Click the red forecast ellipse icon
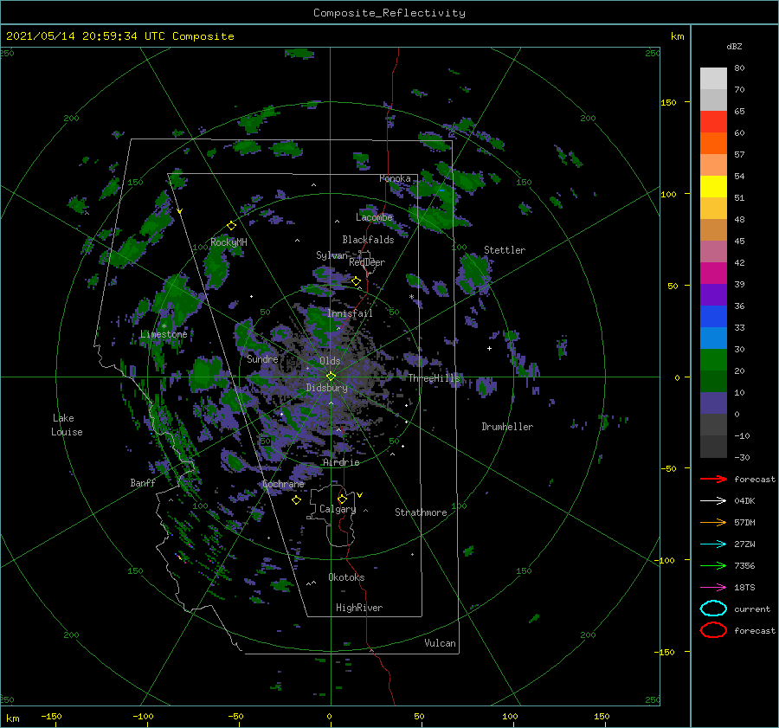 [x=713, y=630]
